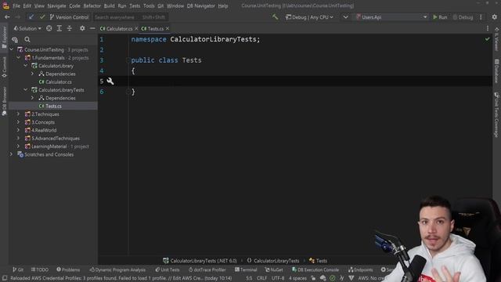
Task: Open the Version Control widget
Action: click(x=69, y=17)
